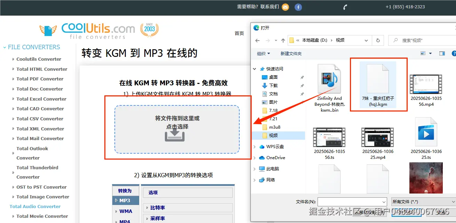The height and width of the screenshot is (223, 456).
Task: Choose MP3 as the output format
Action: [126, 200]
